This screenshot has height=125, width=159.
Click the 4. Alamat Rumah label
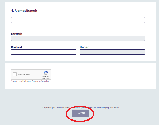24,11
